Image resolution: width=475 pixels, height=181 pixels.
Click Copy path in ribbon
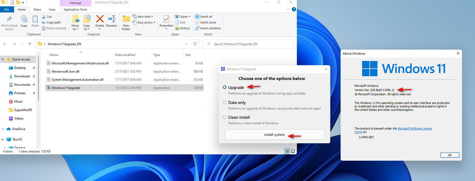pyautogui.click(x=51, y=23)
